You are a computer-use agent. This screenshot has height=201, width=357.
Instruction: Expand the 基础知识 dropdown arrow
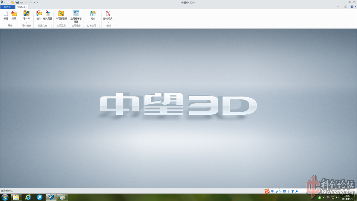coord(108,22)
